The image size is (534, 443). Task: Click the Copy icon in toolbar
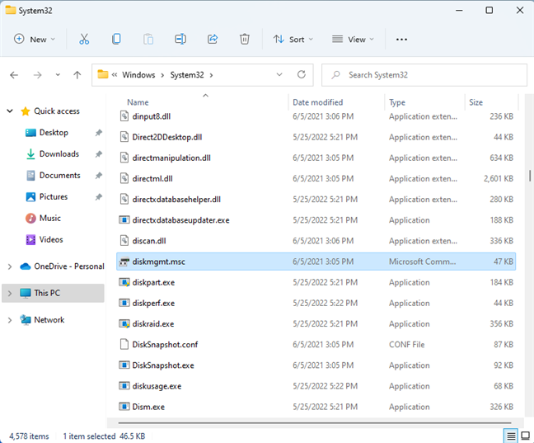[116, 40]
